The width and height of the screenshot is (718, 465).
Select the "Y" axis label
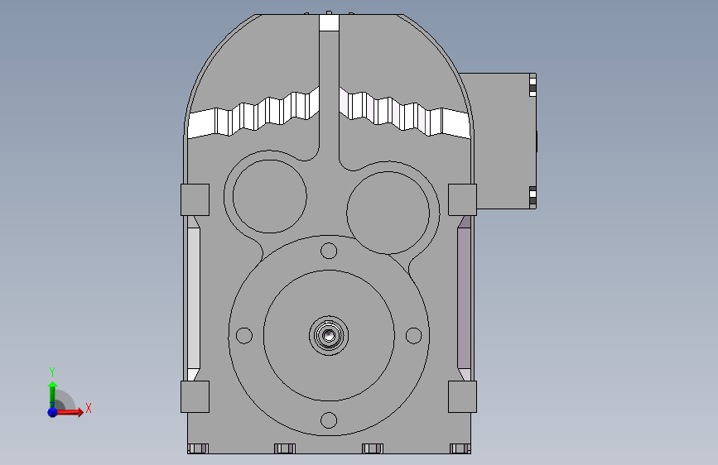pyautogui.click(x=52, y=372)
